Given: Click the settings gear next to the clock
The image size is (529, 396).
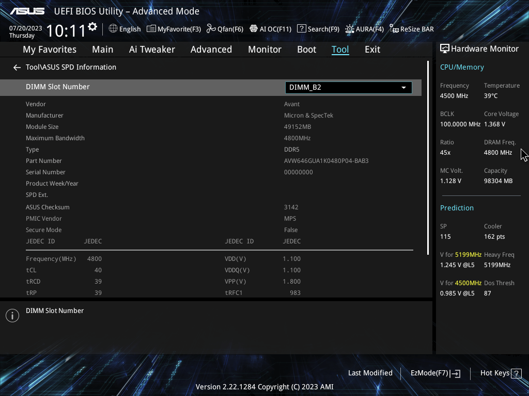Looking at the screenshot, I should (92, 27).
